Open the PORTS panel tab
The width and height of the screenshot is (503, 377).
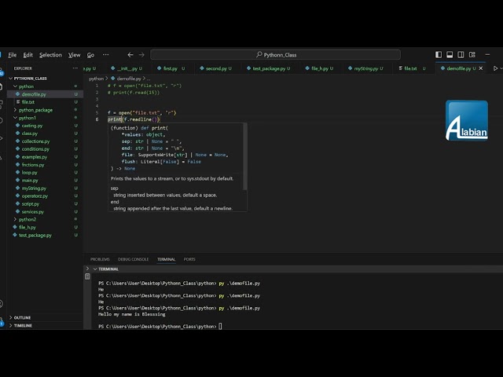pos(189,259)
